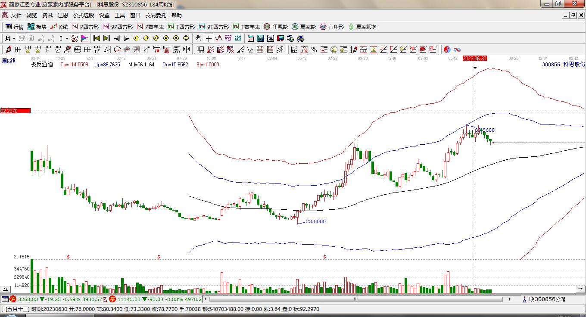
Task: Jump to the first bar arrow icon
Action: (97, 38)
